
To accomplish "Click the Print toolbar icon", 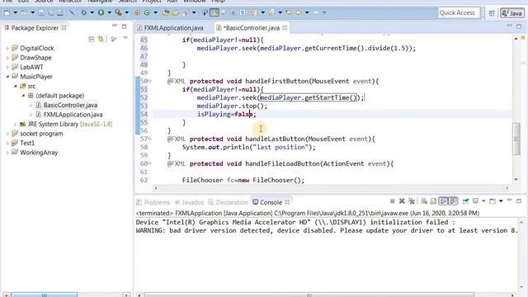I will (60, 13).
